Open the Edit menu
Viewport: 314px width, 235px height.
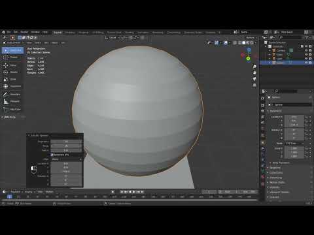pos(16,32)
